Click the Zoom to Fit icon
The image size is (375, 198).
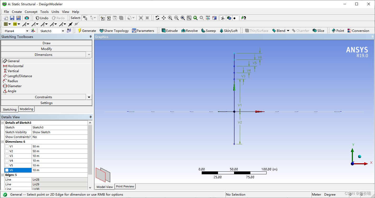pos(183,18)
